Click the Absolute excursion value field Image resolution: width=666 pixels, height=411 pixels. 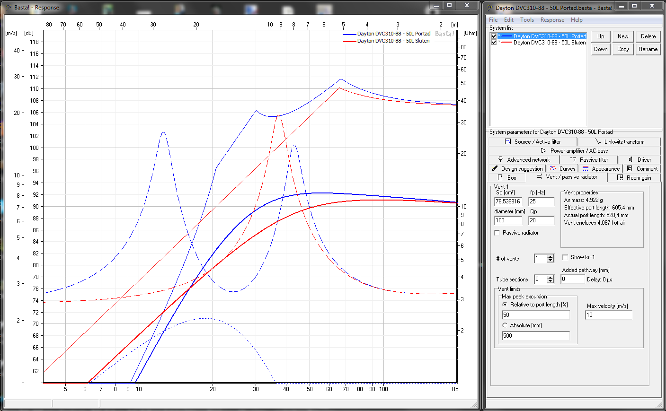(x=535, y=336)
